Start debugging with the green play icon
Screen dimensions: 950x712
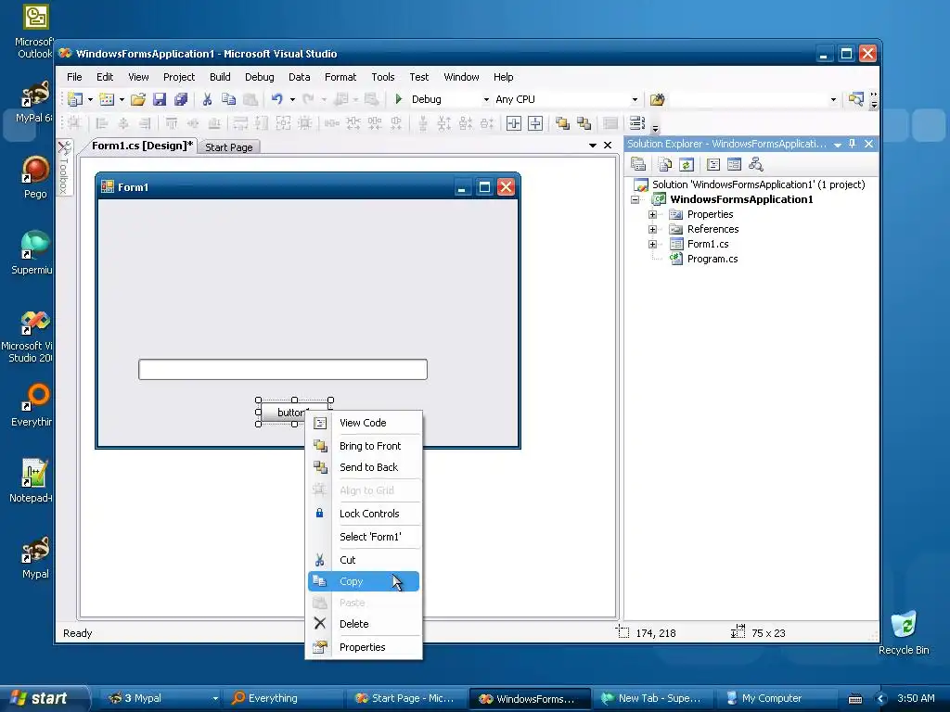(399, 98)
